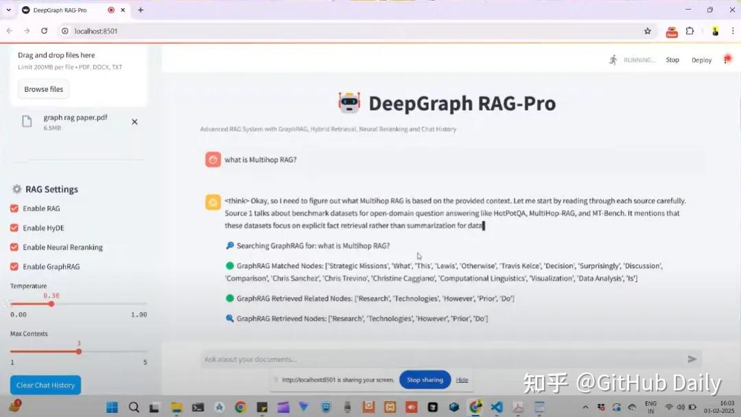Disable the Enable HyDE checkbox

tap(14, 227)
